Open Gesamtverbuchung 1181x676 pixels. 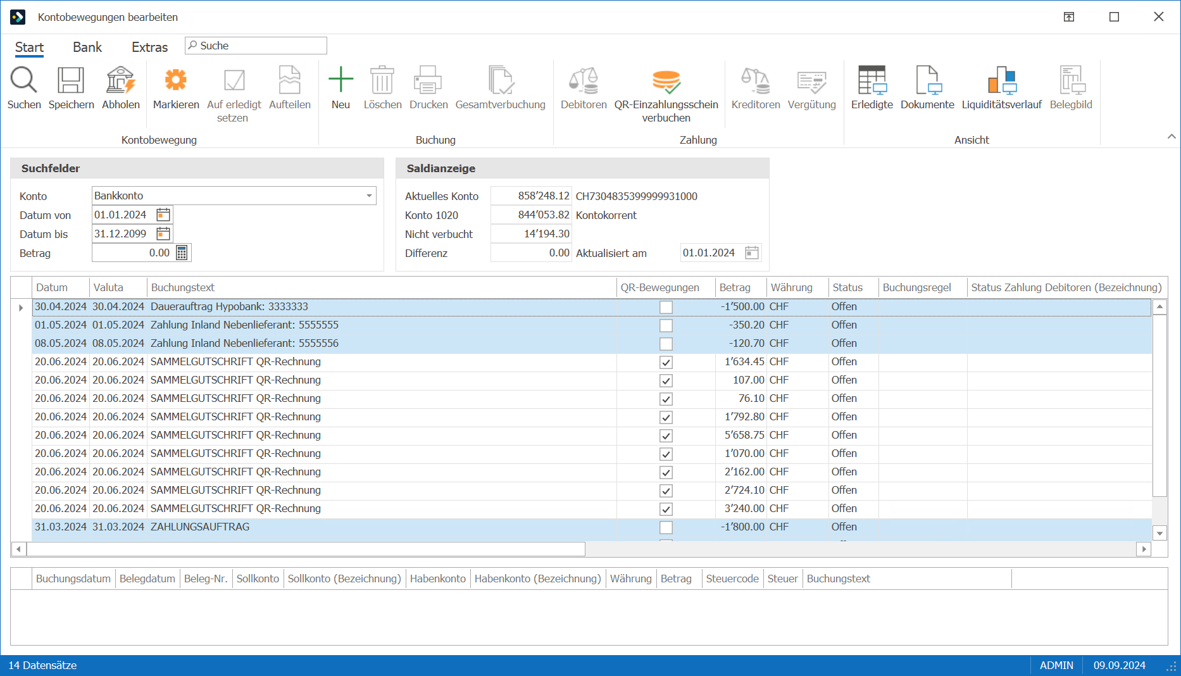(501, 80)
